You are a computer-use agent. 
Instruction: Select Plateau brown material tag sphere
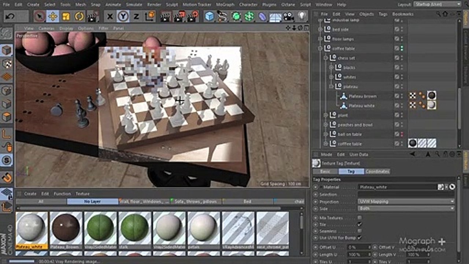click(x=432, y=96)
